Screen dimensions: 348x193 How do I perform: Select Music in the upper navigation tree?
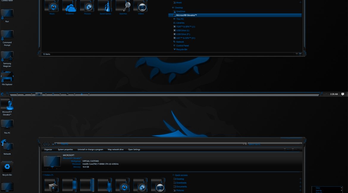[x=179, y=3]
